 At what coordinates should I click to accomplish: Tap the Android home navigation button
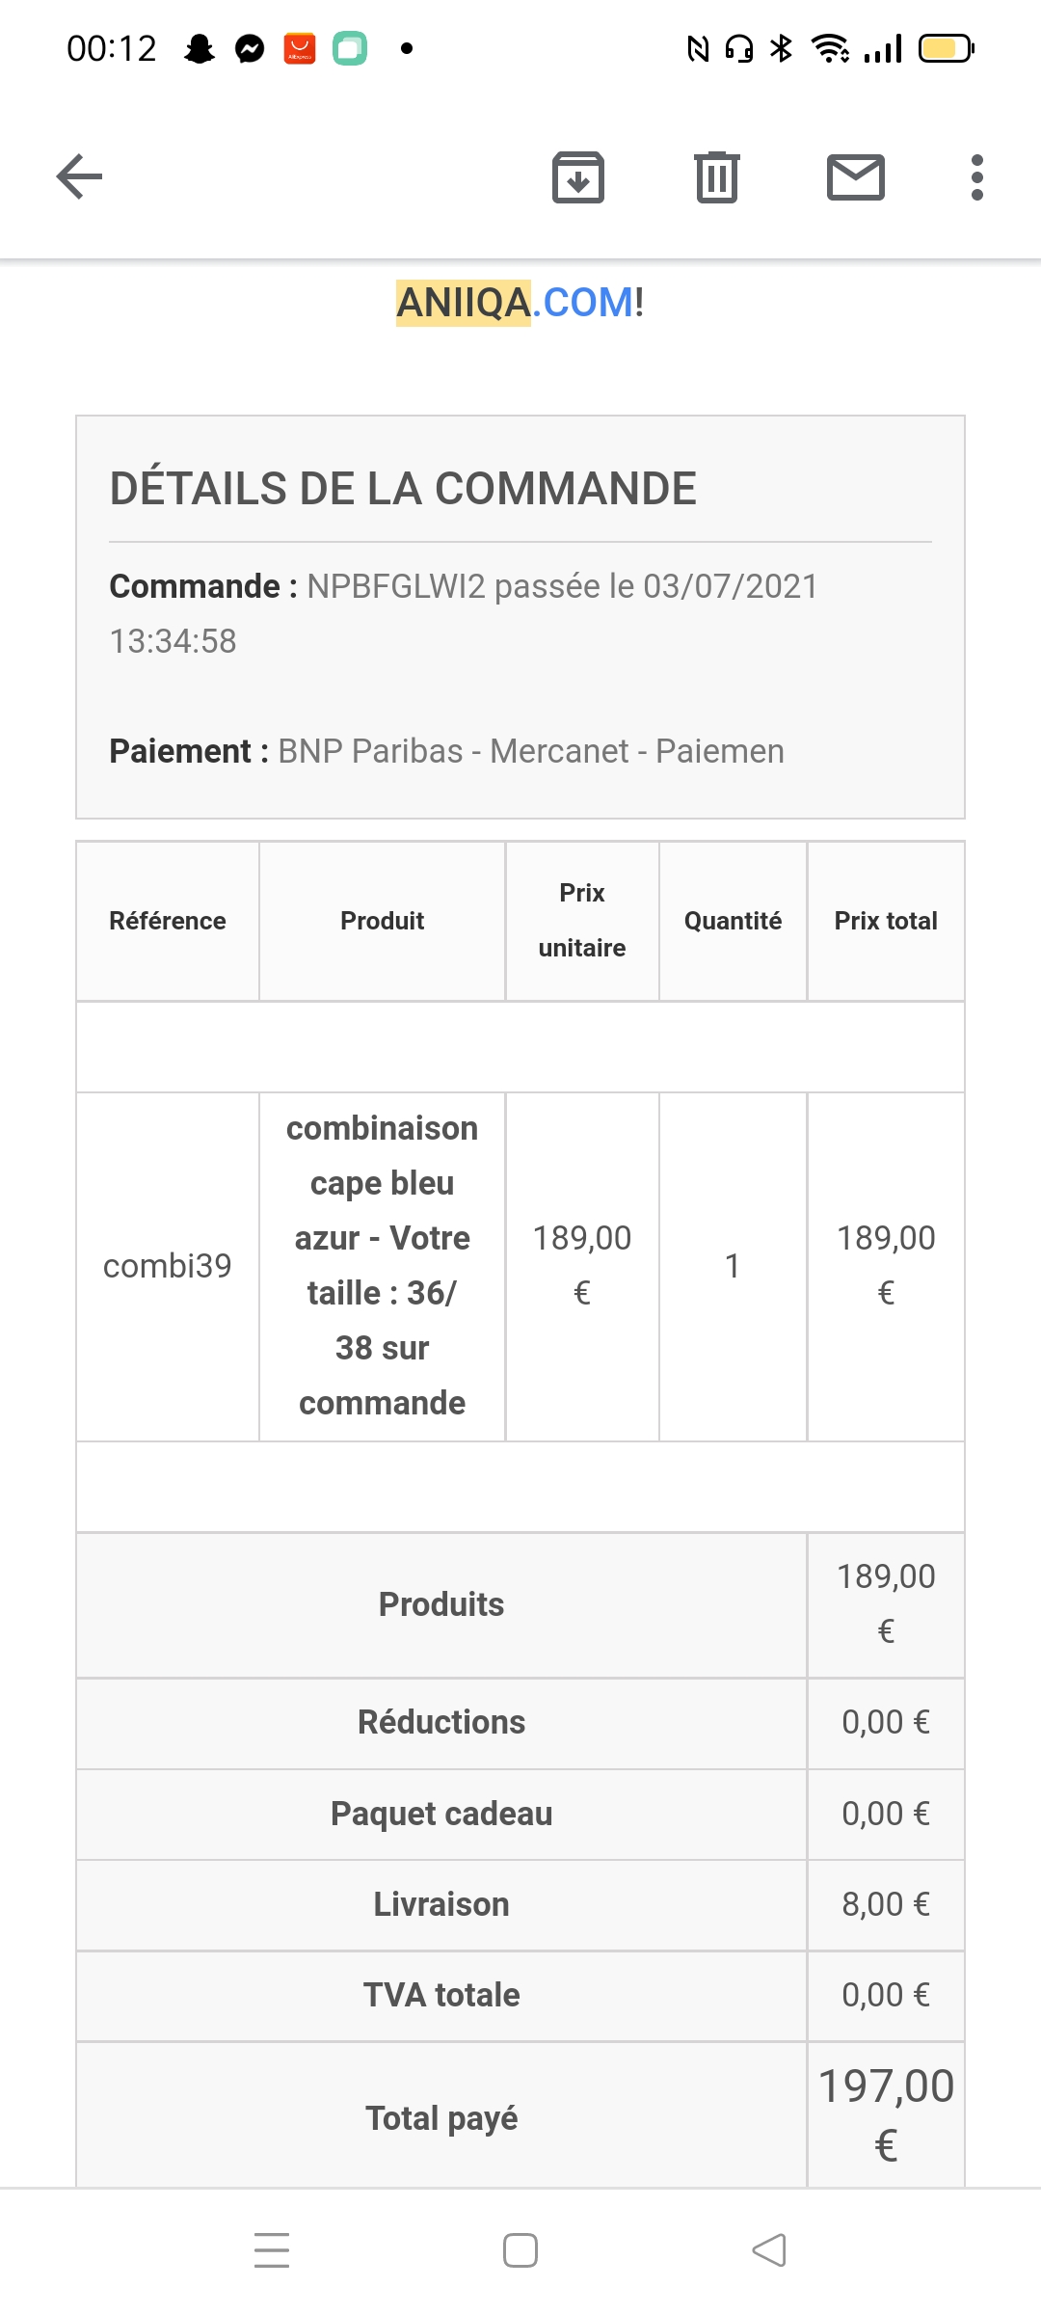click(x=520, y=2250)
